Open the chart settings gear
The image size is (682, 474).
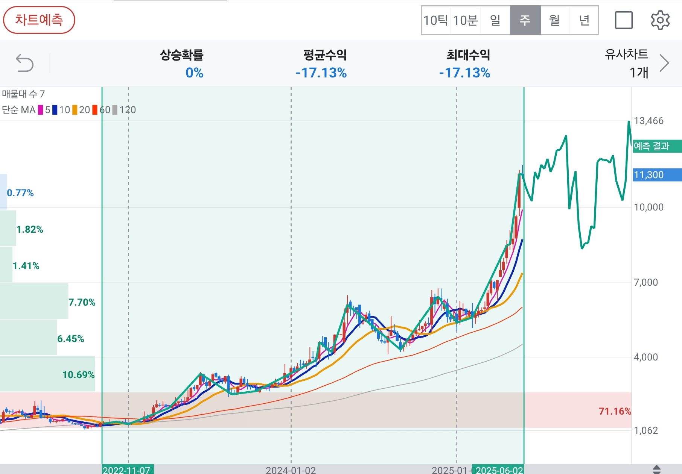[660, 20]
